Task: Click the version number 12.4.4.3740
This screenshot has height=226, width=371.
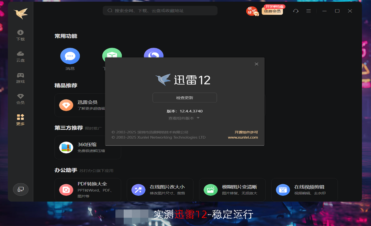Action: click(x=191, y=111)
